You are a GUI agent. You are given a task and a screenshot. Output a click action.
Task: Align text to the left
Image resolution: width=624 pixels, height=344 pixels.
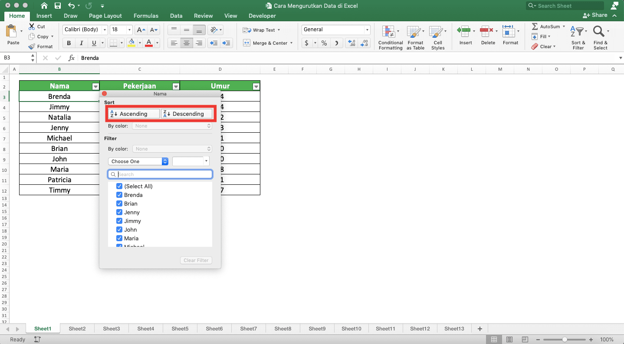click(174, 43)
